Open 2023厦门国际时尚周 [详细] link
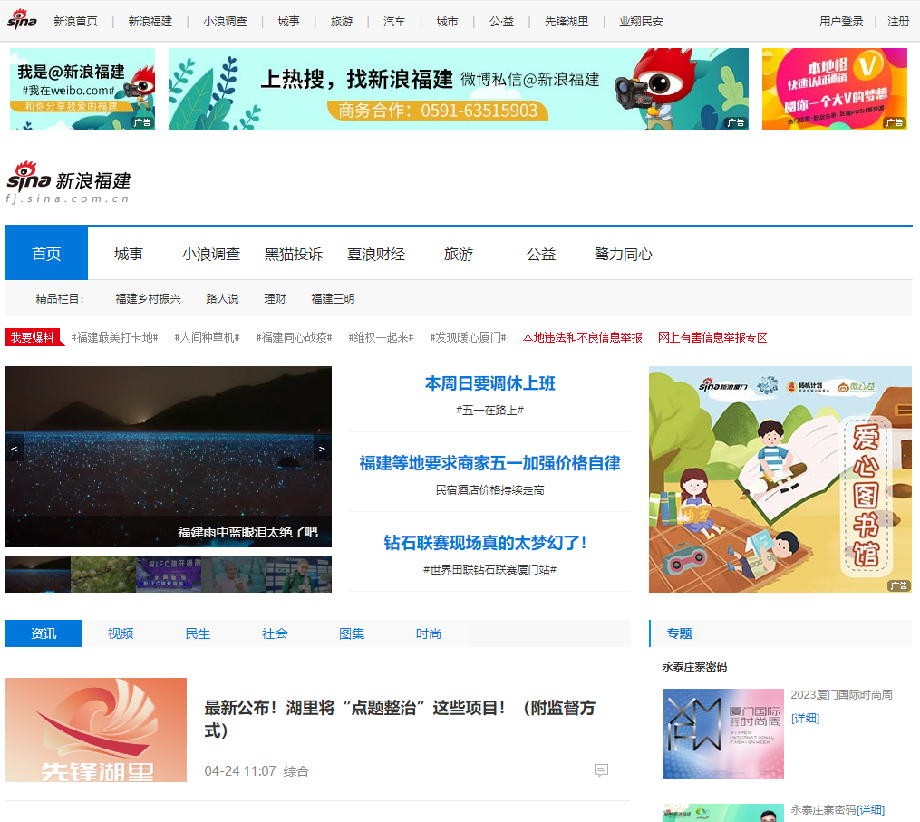 [x=805, y=718]
